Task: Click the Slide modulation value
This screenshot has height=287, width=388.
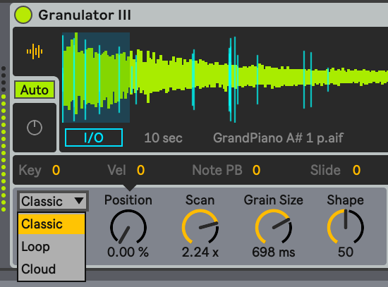Action: click(x=356, y=170)
